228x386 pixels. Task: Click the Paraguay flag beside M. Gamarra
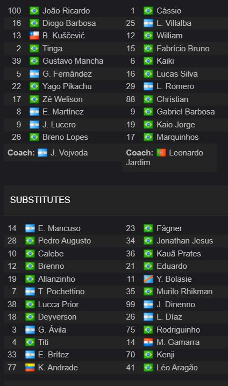148,342
